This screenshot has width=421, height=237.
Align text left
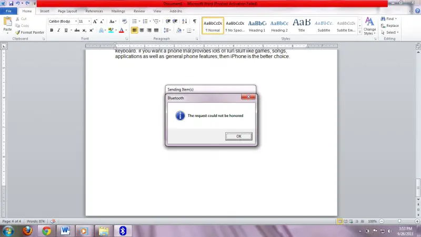tap(134, 31)
